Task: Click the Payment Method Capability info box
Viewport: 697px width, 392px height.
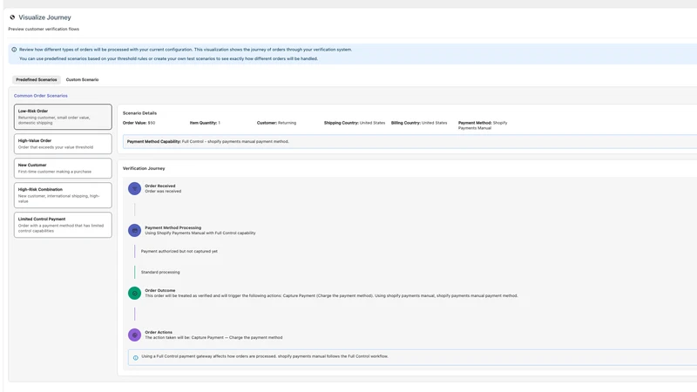Action: [x=409, y=141]
